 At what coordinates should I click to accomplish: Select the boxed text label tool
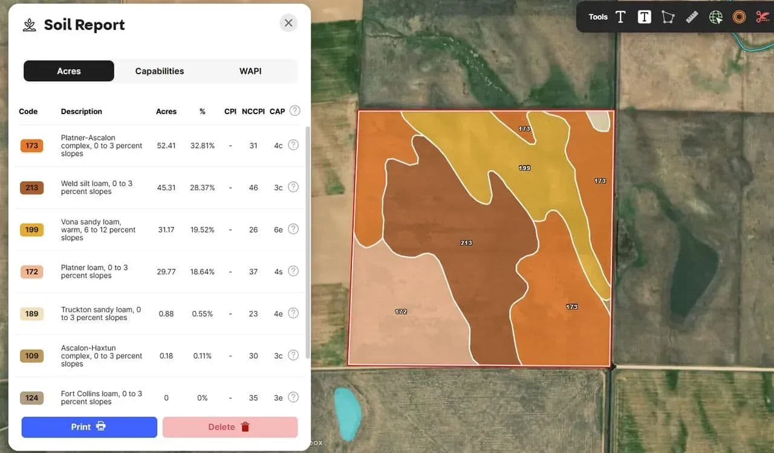click(644, 17)
